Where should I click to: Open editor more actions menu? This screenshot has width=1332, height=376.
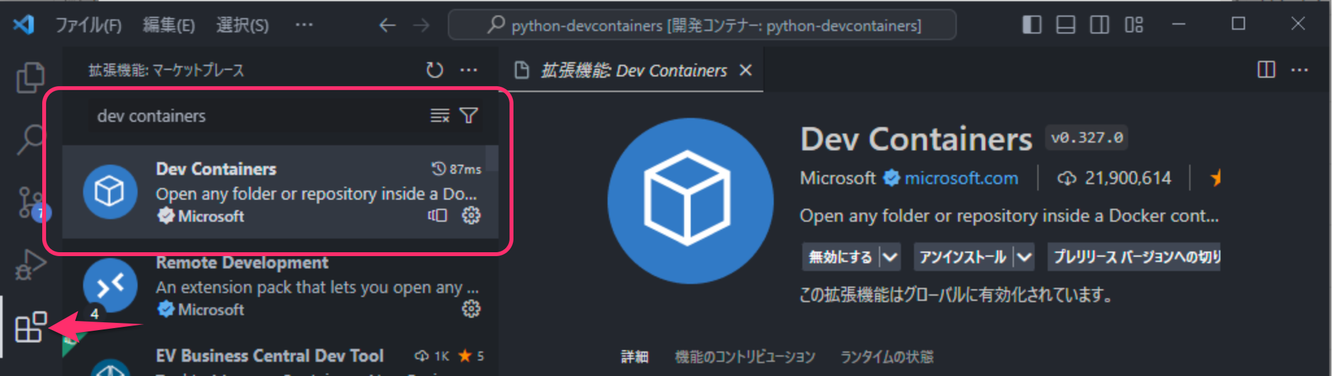(x=1299, y=70)
